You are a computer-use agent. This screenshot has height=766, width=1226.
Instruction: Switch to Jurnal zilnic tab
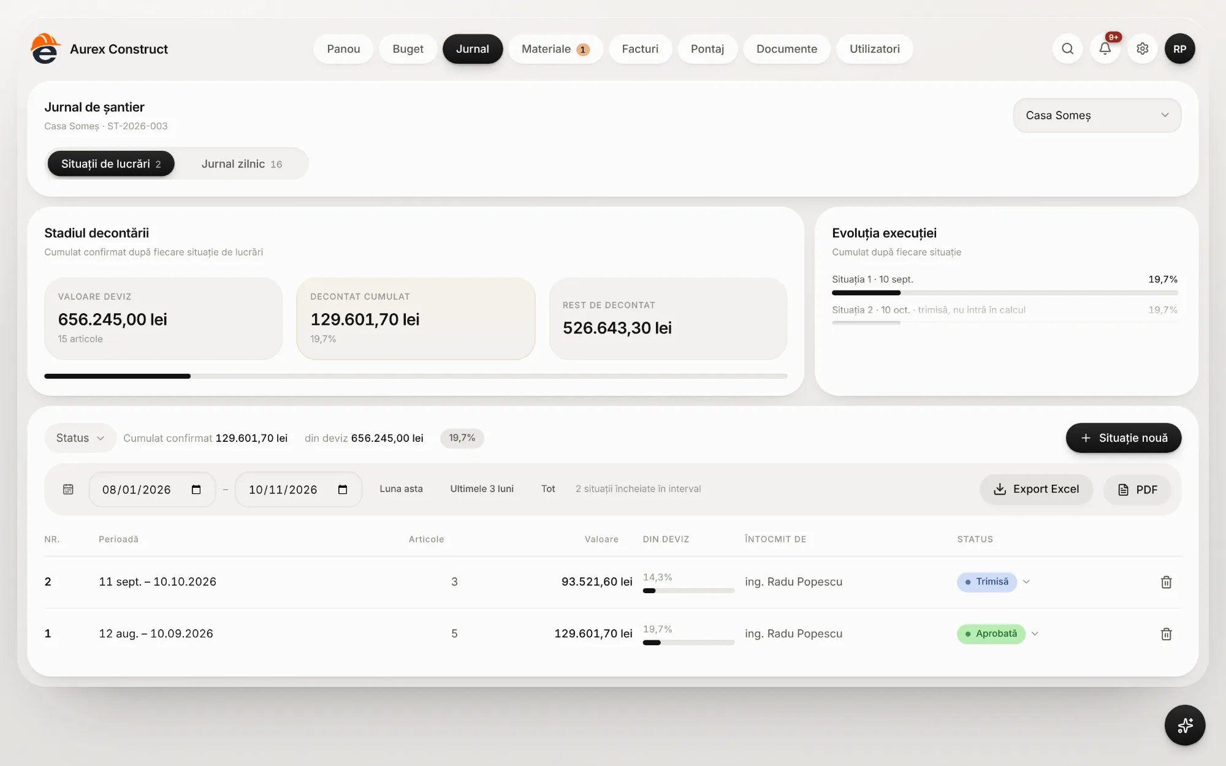point(242,164)
